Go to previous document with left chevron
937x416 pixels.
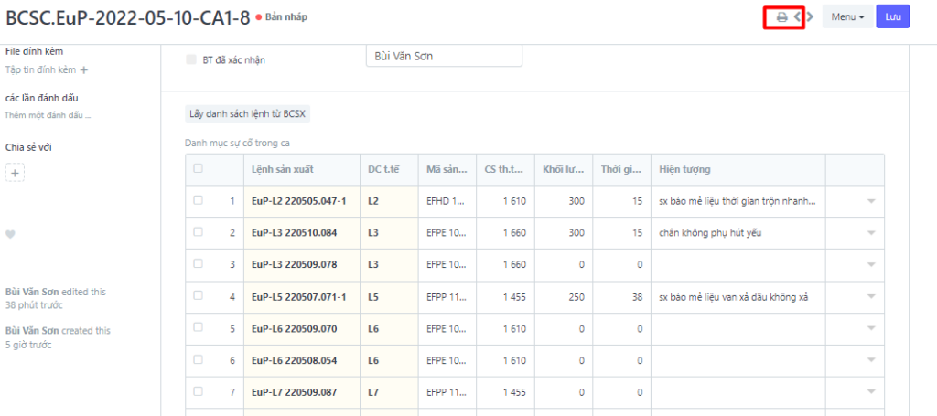tap(797, 17)
